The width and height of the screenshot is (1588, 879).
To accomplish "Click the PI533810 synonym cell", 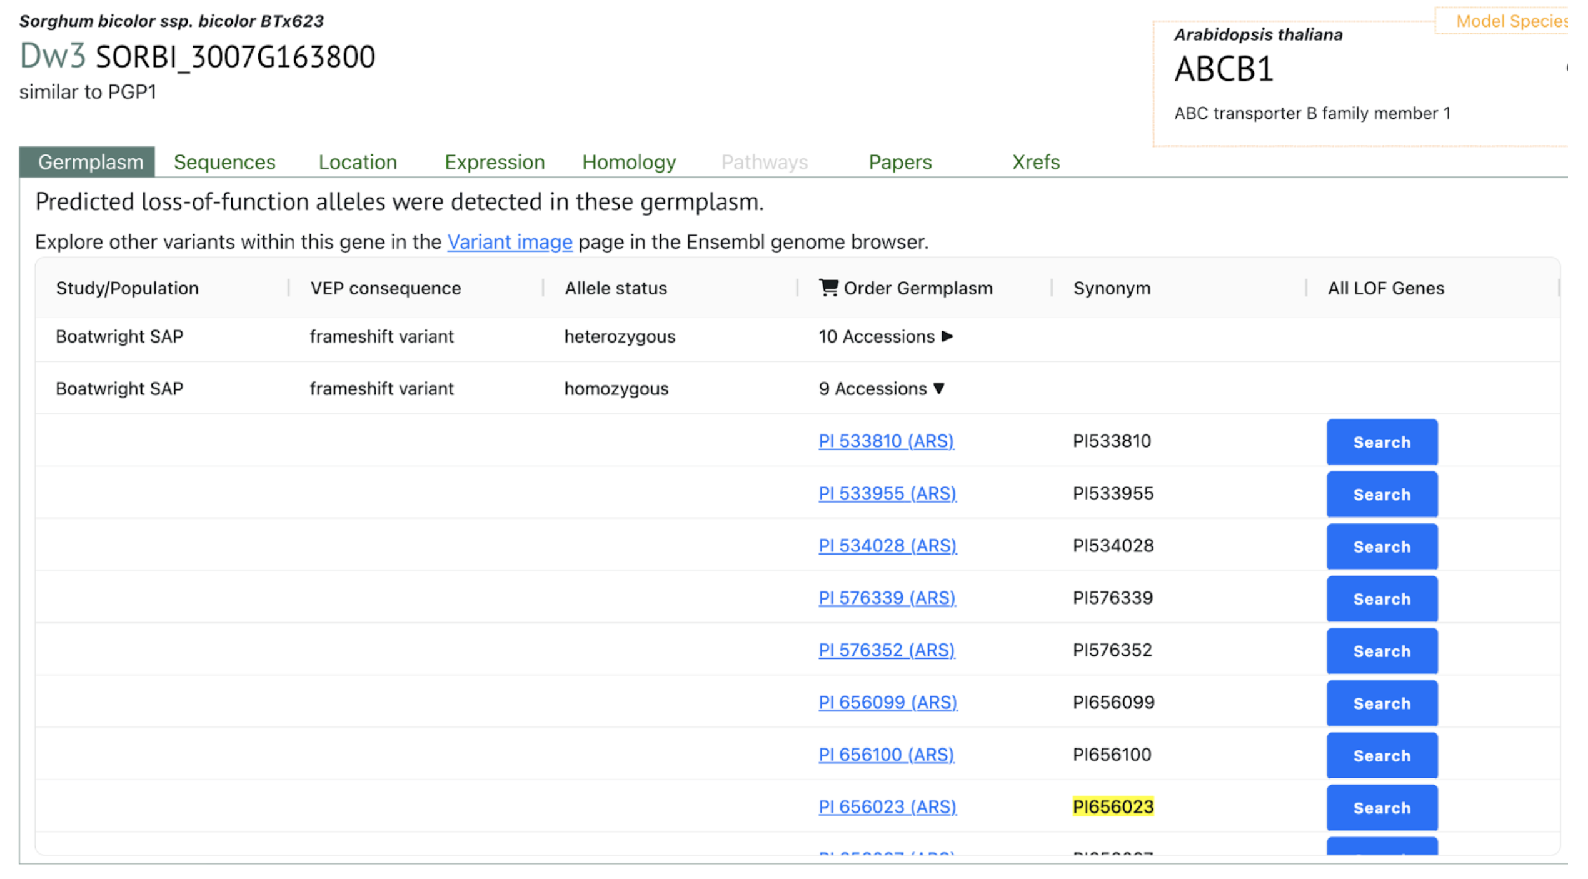I will (1112, 441).
